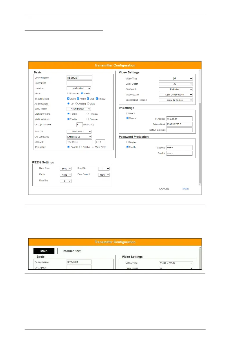Switch to the Main tab
The height and width of the screenshot is (346, 238).
tap(44, 251)
